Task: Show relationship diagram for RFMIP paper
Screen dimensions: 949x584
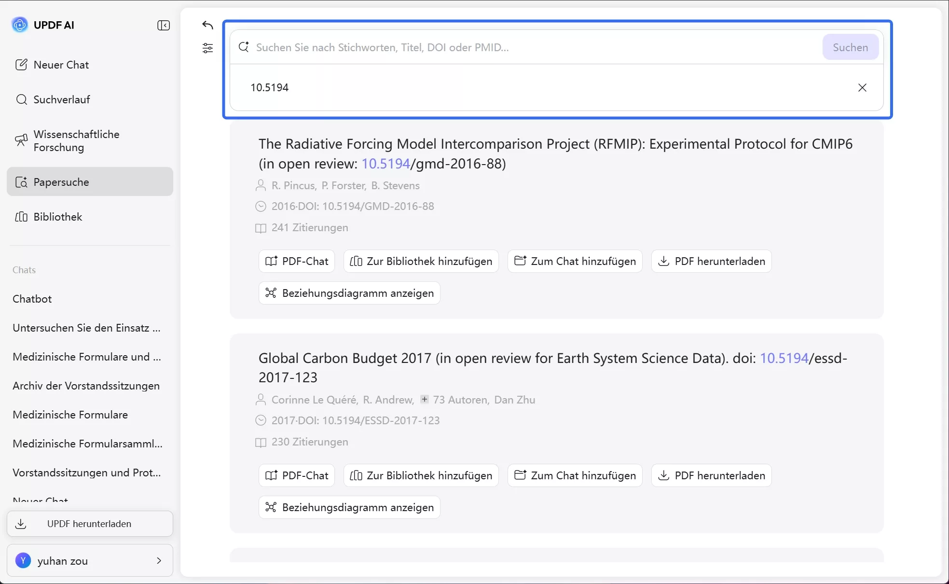Action: 349,293
